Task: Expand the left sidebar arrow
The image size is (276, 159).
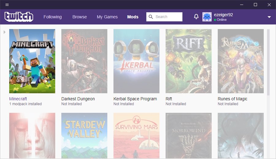Action: coord(5,32)
